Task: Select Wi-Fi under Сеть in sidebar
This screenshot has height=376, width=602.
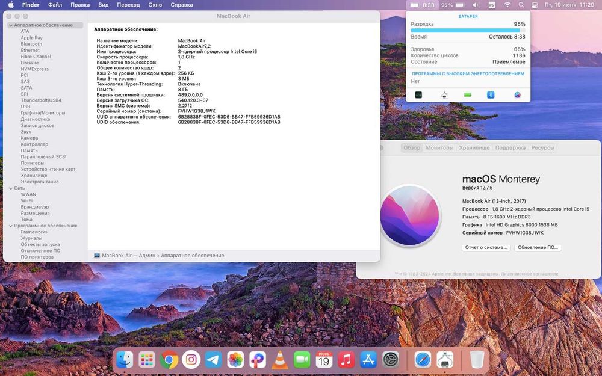Action: (x=26, y=201)
